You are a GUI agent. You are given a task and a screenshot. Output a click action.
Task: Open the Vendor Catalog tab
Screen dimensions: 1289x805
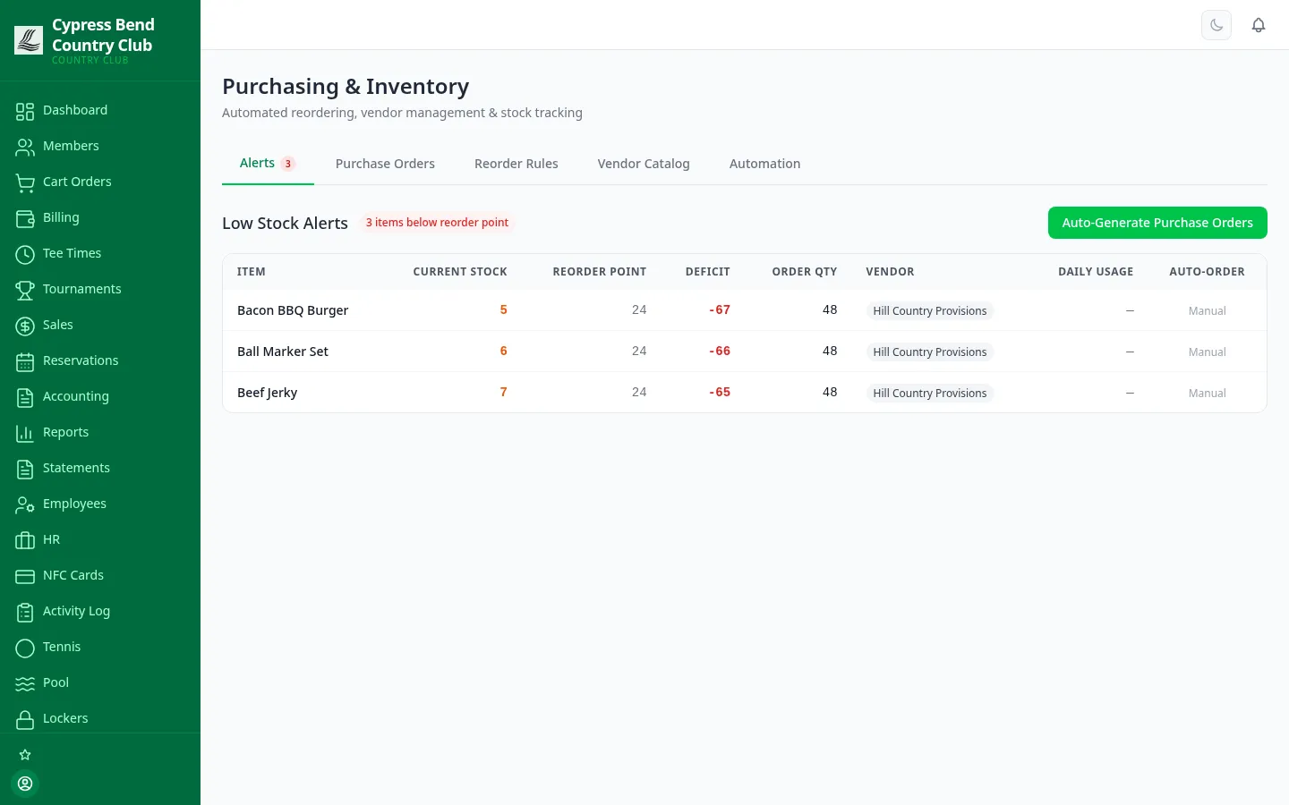coord(644,164)
